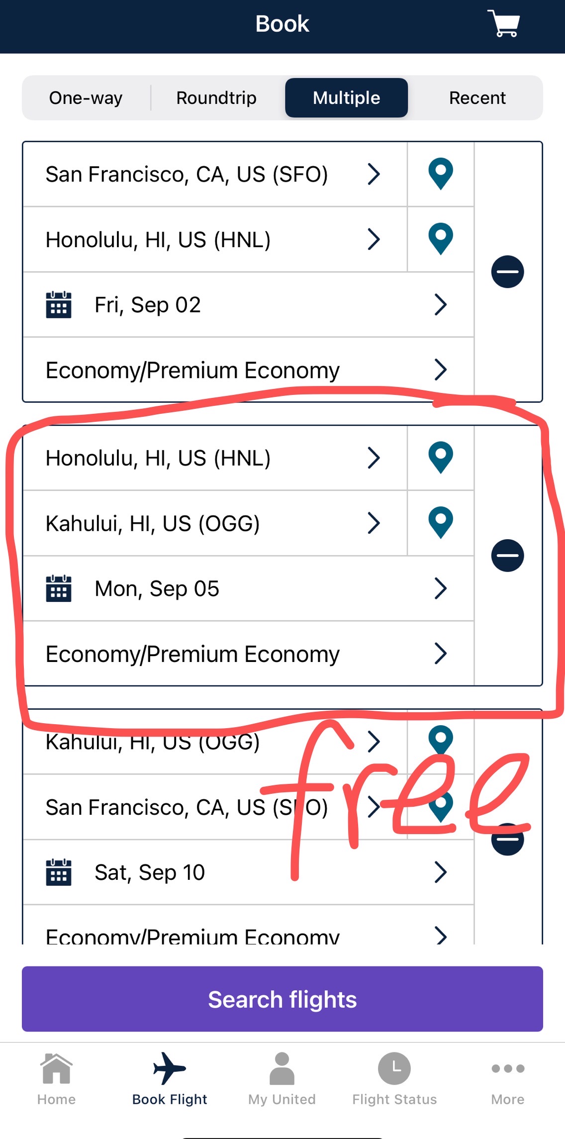Tap location pin for Kahului destination, second flight
Screen dimensions: 565x1139
click(440, 523)
